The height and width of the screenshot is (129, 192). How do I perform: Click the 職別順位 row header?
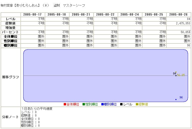(11, 45)
